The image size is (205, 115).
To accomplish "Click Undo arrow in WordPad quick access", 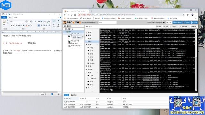I will [9, 14].
